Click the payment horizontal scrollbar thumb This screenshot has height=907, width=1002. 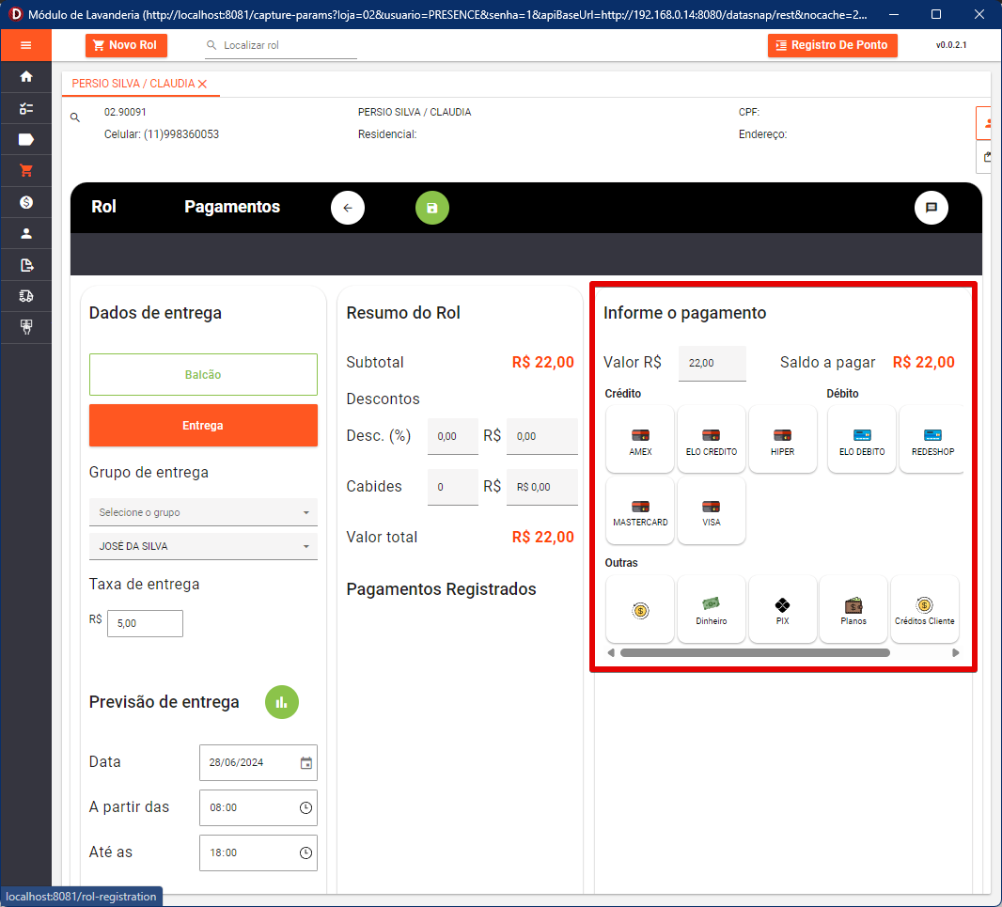pyautogui.click(x=755, y=652)
